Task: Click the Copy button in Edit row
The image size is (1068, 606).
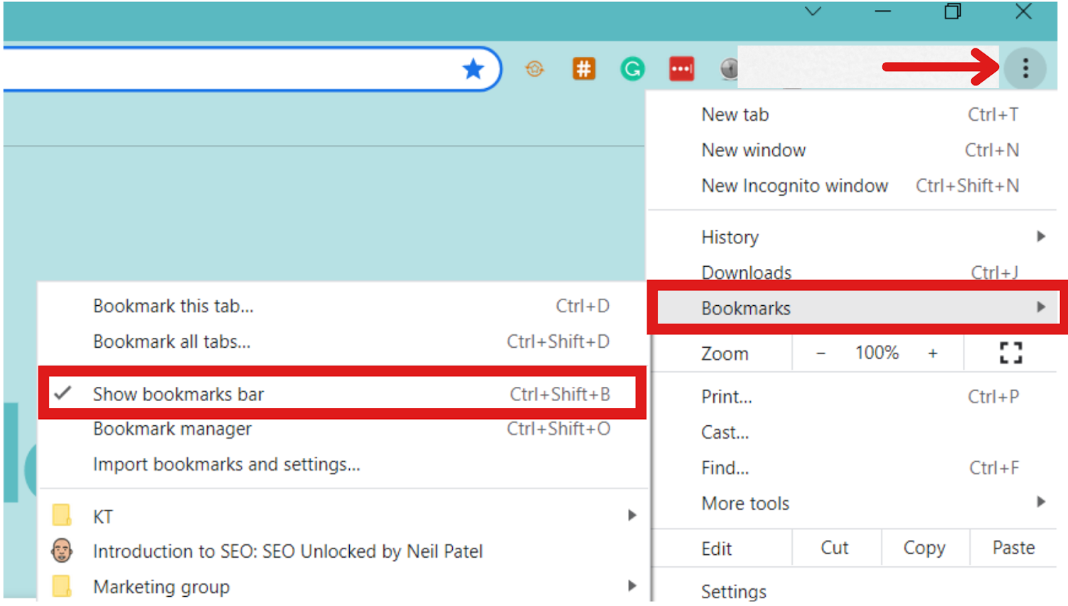Action: pos(924,548)
